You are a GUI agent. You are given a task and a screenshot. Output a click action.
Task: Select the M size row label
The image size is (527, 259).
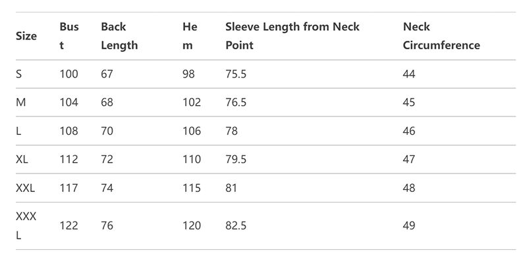click(20, 103)
